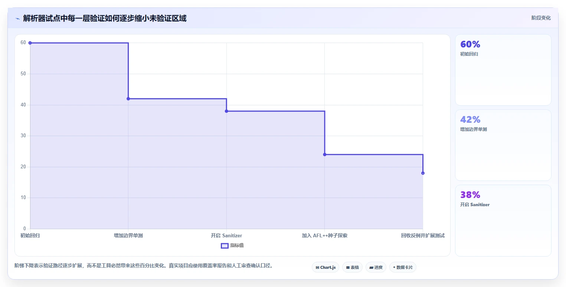Click the data point at 开启 Sanitizer (38)
Screen dimensions: 566x287
point(226,111)
